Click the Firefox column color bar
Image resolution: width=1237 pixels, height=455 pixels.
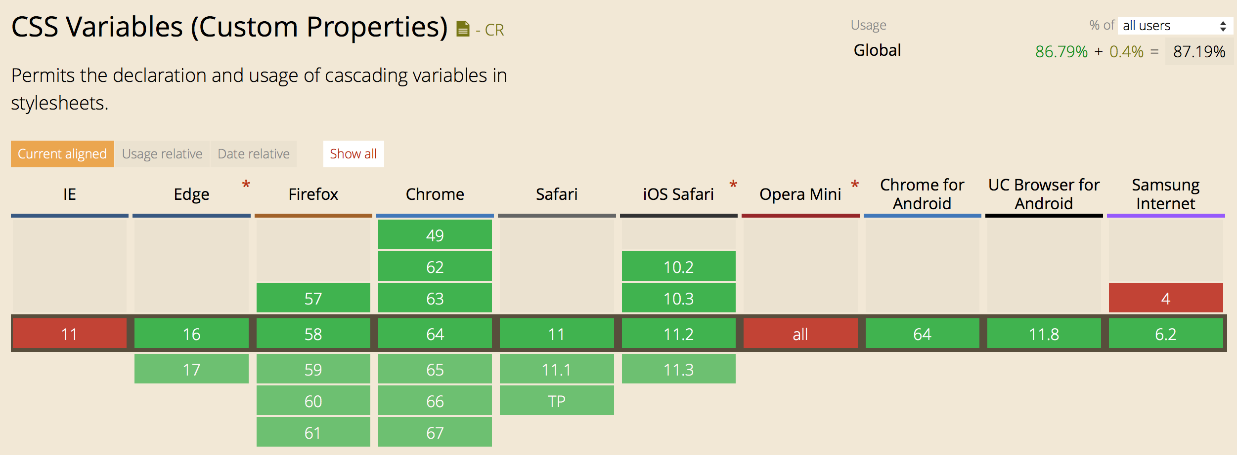coord(313,215)
